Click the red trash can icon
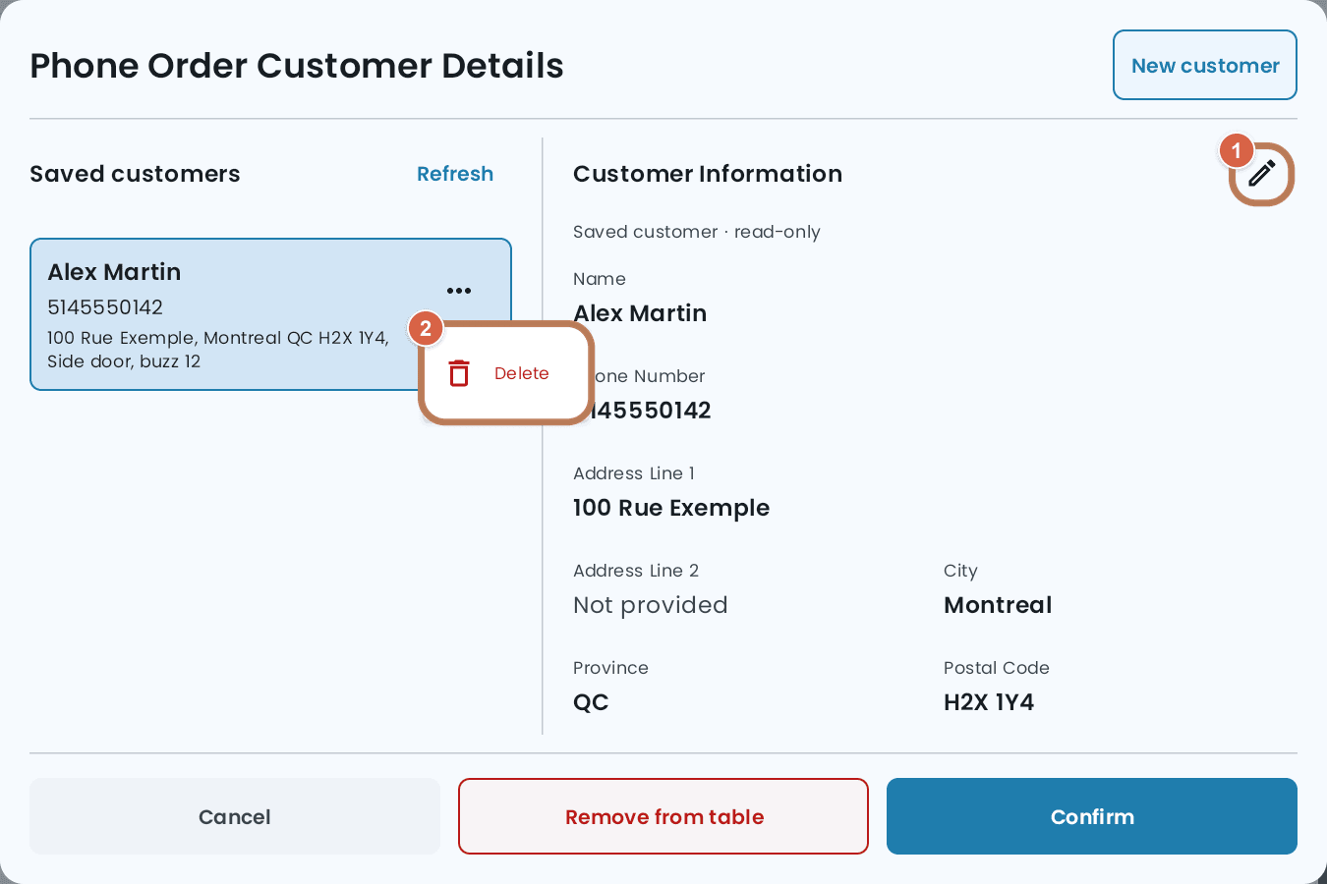The image size is (1327, 884). pyautogui.click(x=459, y=373)
